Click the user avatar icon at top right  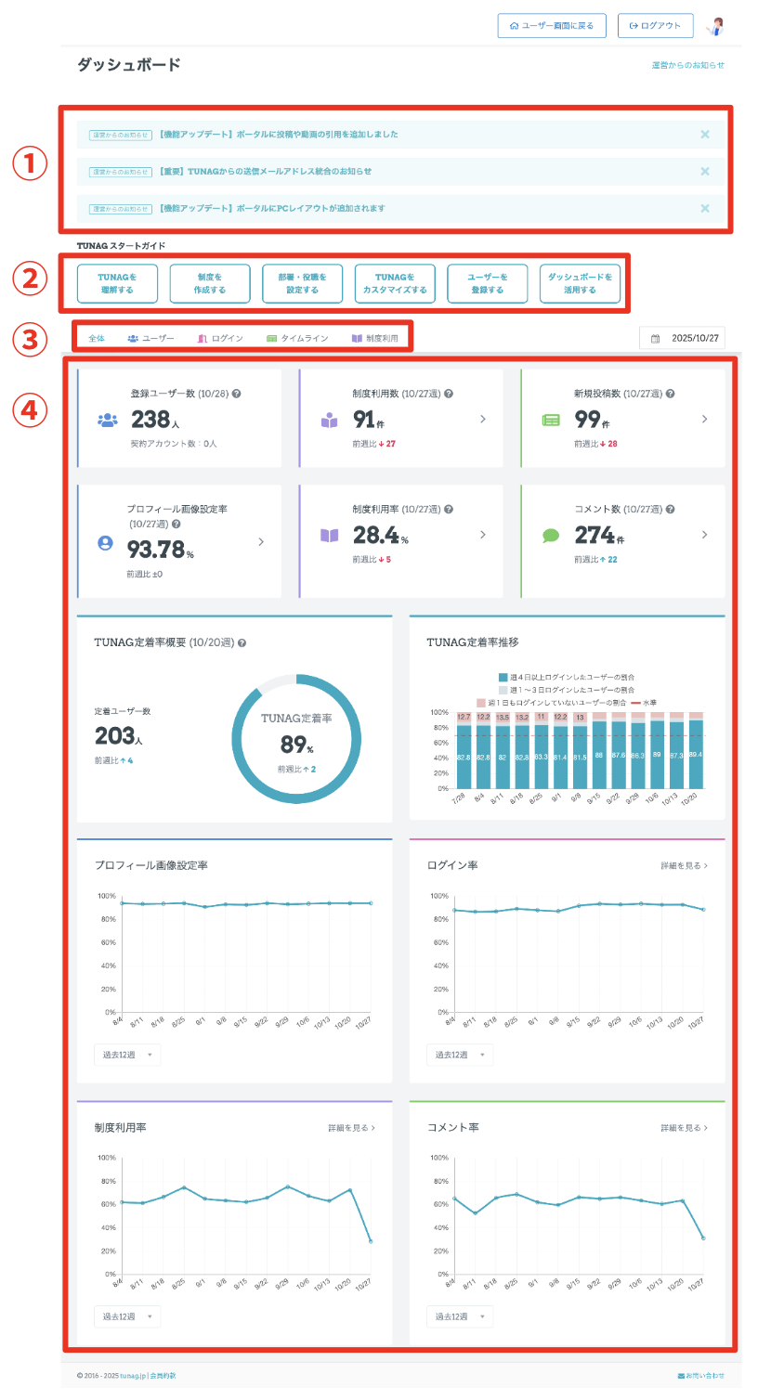(x=715, y=26)
